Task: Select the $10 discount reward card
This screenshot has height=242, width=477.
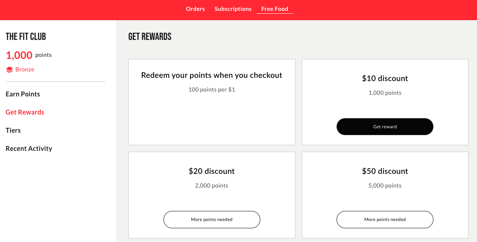Action: pos(385,102)
